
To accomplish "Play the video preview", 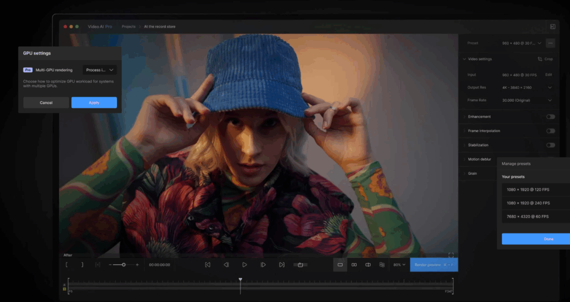I will pyautogui.click(x=245, y=265).
